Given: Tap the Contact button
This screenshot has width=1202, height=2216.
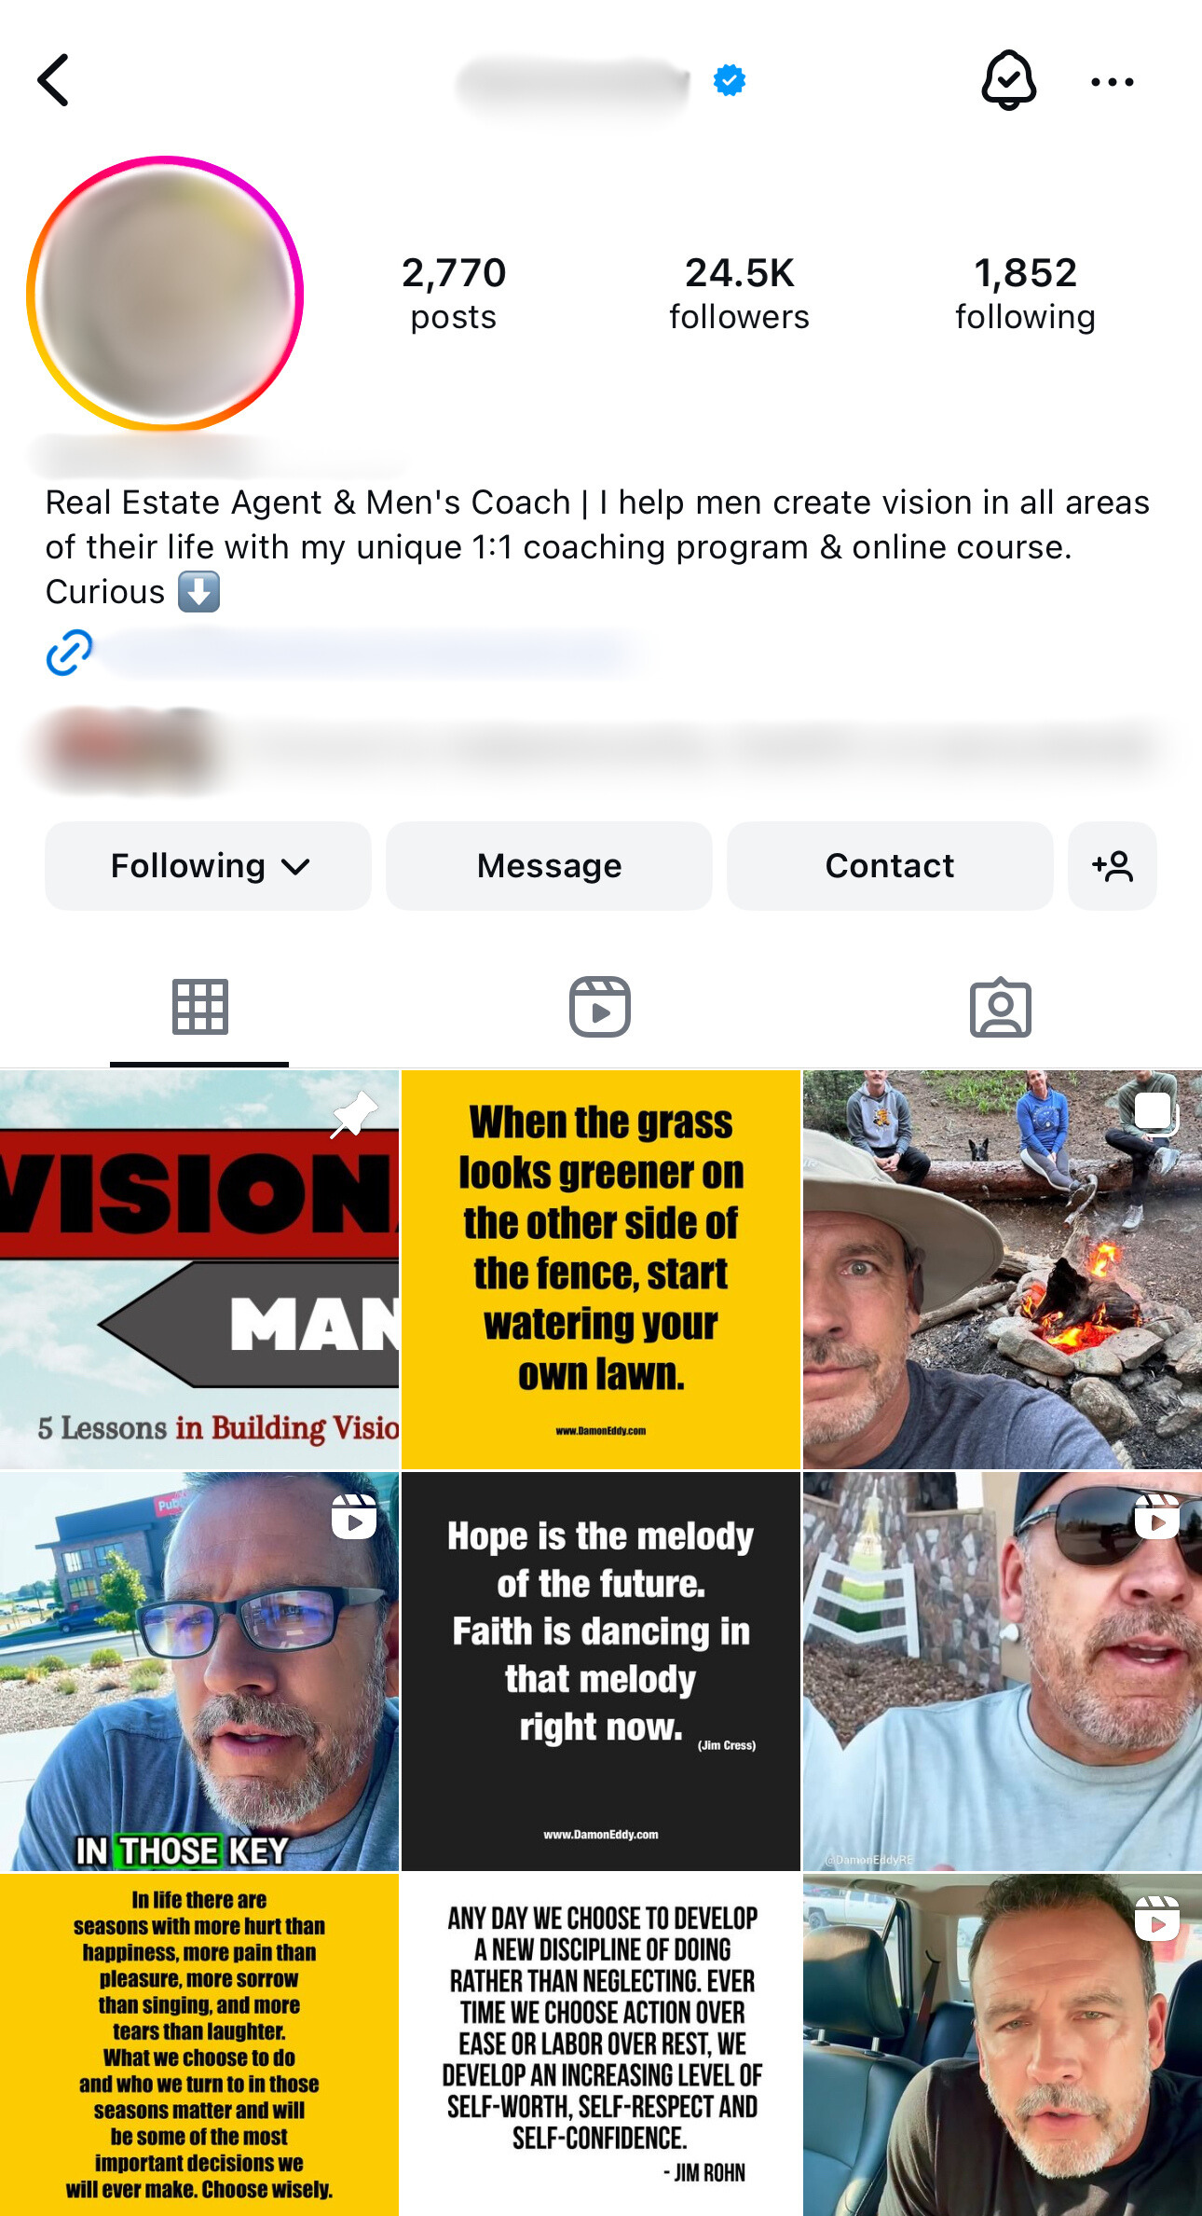Looking at the screenshot, I should coord(890,866).
